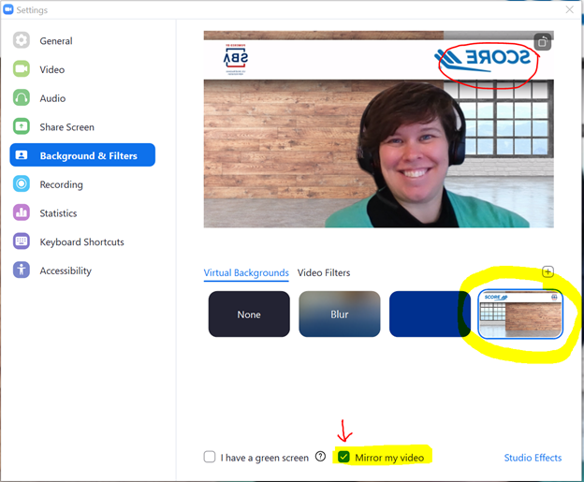
Task: Choose the SCORE wood wall background
Action: pos(520,314)
